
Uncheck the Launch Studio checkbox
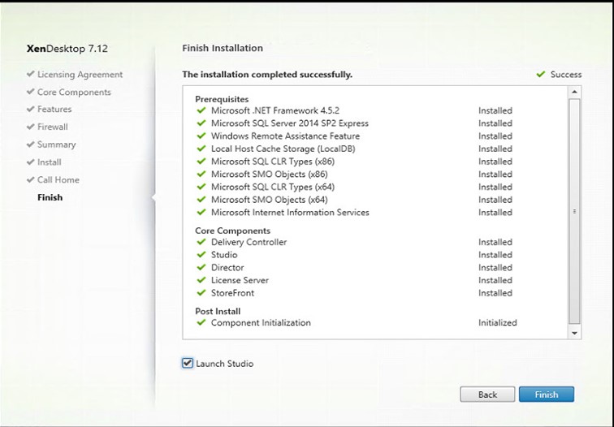click(x=188, y=363)
